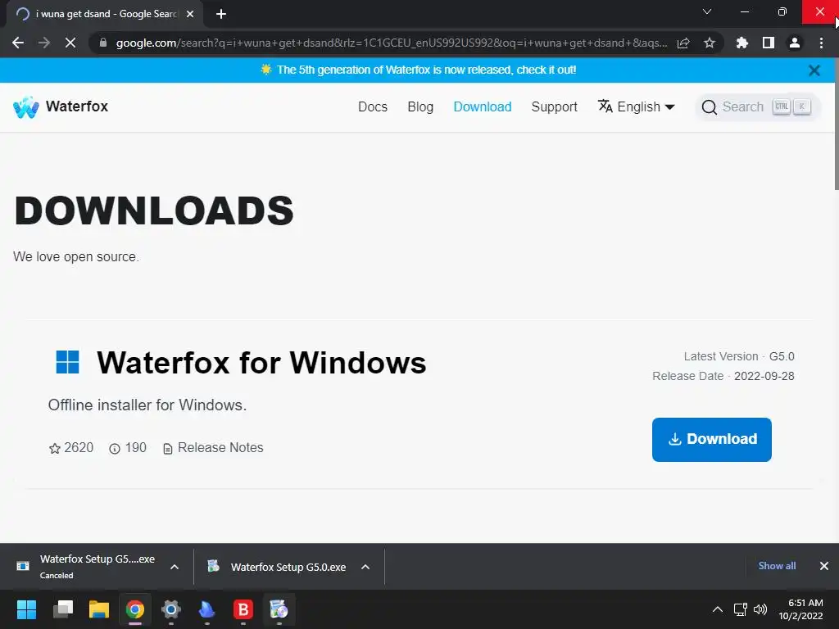Open the clock showing 6:51 AM

(x=800, y=609)
